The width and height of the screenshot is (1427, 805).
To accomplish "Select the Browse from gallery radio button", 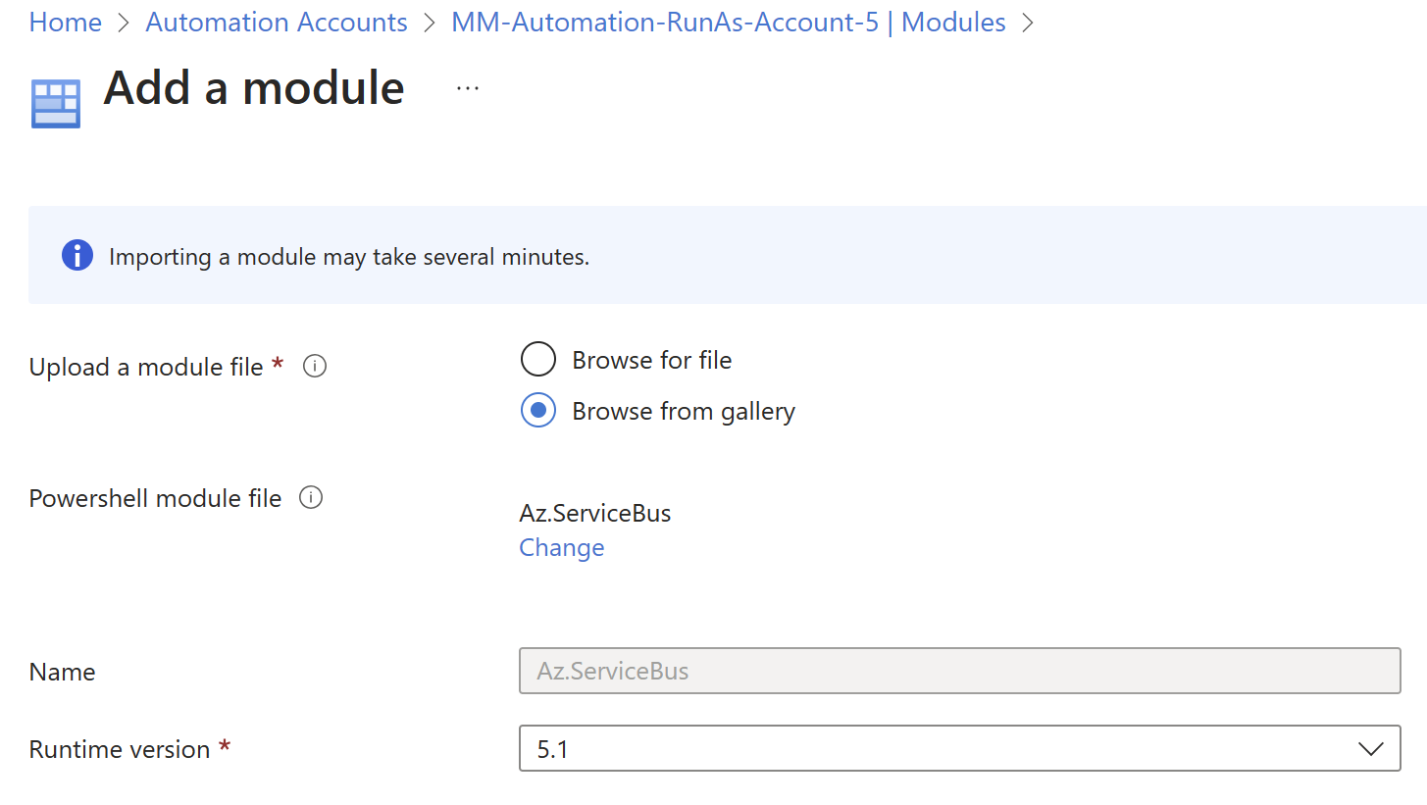I will click(538, 410).
